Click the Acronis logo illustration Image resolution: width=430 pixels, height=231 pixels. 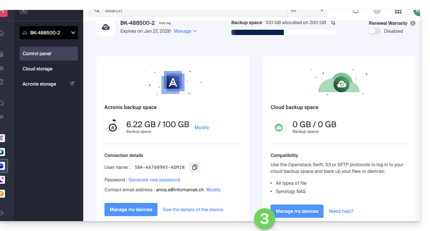pos(173,82)
